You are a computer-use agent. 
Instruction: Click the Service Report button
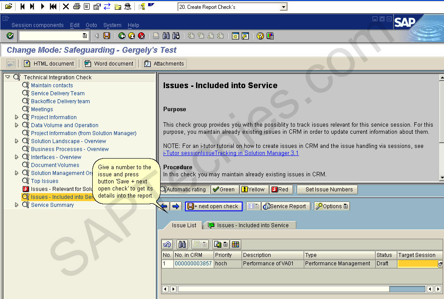[x=286, y=206]
